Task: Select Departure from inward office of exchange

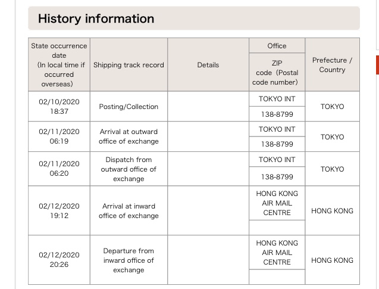Action: pos(129,260)
